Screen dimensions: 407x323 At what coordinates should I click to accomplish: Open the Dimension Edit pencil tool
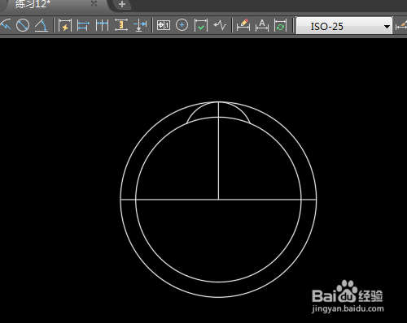[x=243, y=25]
